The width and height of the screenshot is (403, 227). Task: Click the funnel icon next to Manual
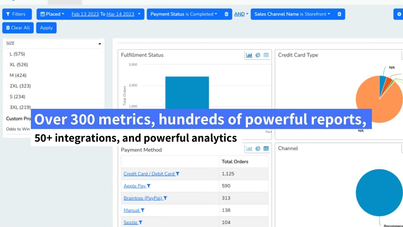click(142, 210)
